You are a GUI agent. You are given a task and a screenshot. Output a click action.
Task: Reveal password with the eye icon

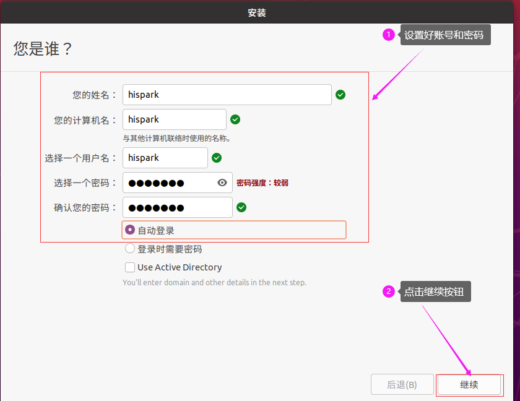(223, 183)
